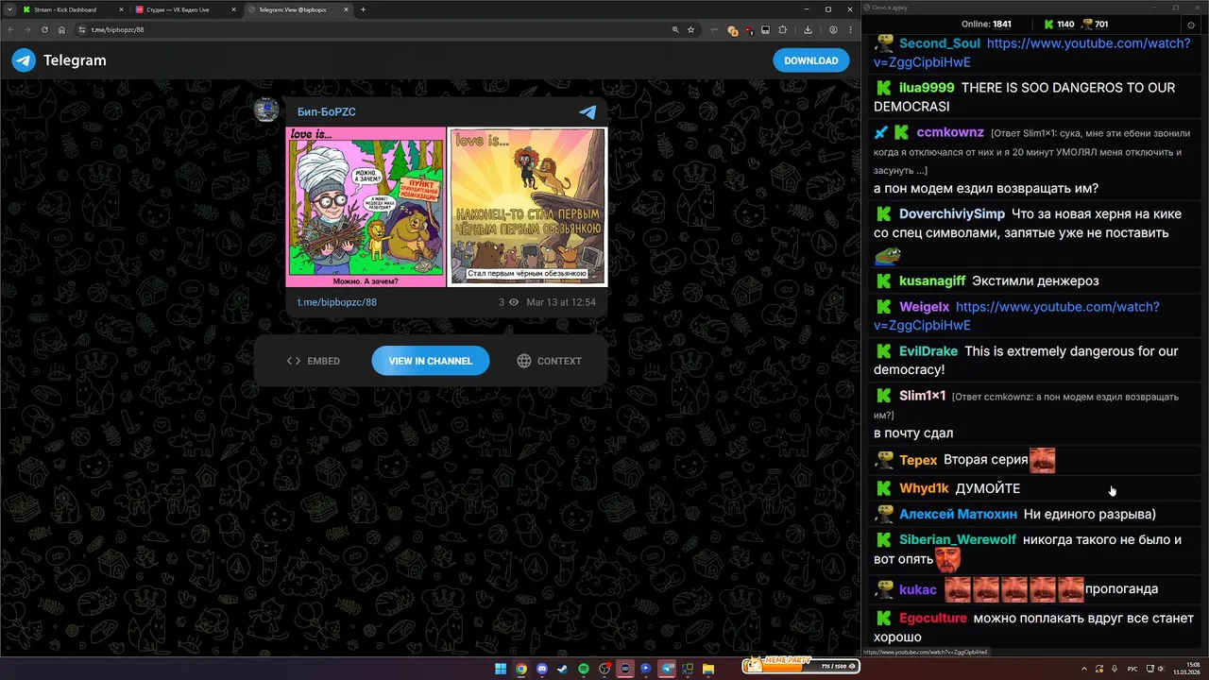
Task: Open File Explorer from the taskbar
Action: (x=708, y=669)
